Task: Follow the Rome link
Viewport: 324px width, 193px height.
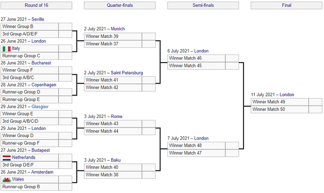Action: click(117, 116)
